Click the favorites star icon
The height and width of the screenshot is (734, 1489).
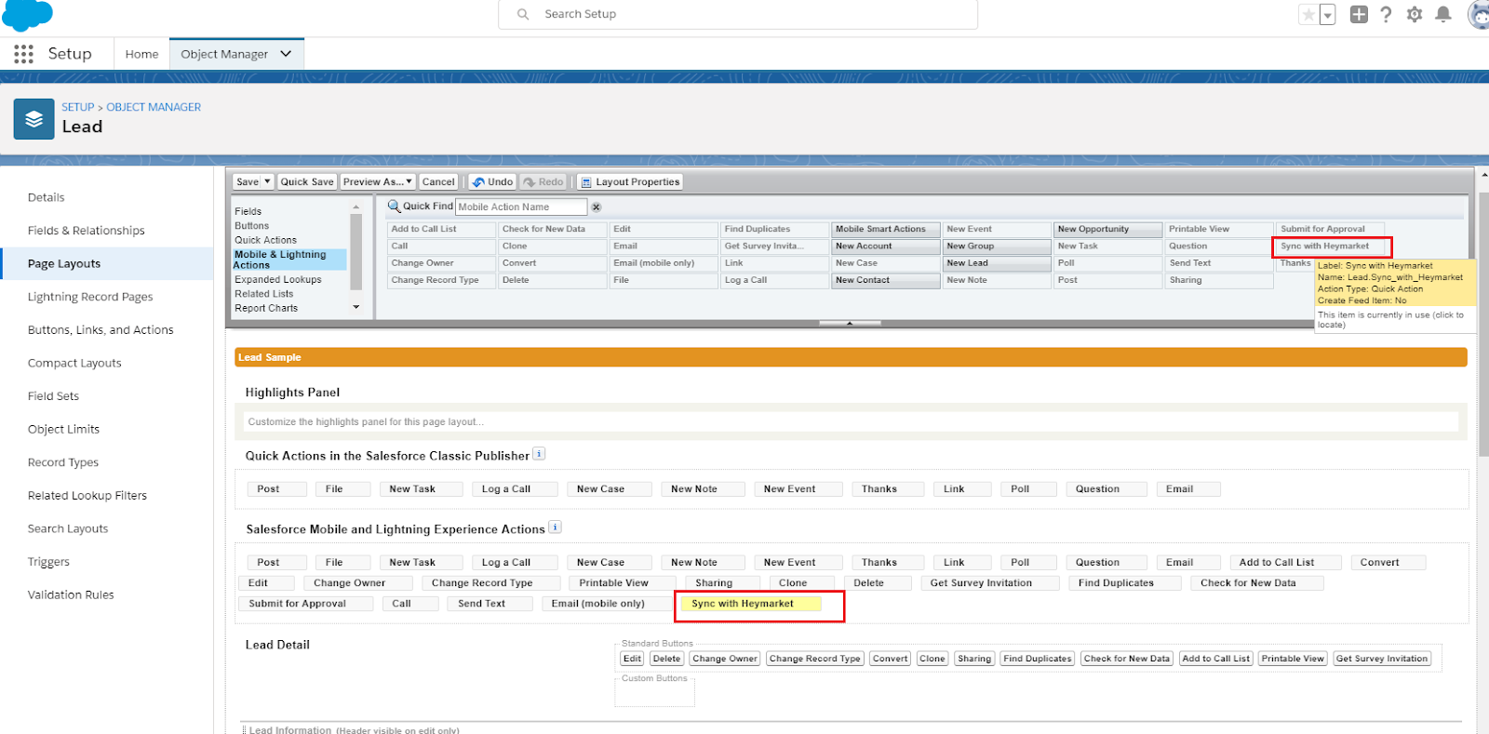1309,14
